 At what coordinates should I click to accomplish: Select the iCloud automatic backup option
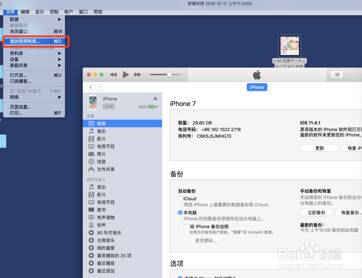[x=180, y=198]
